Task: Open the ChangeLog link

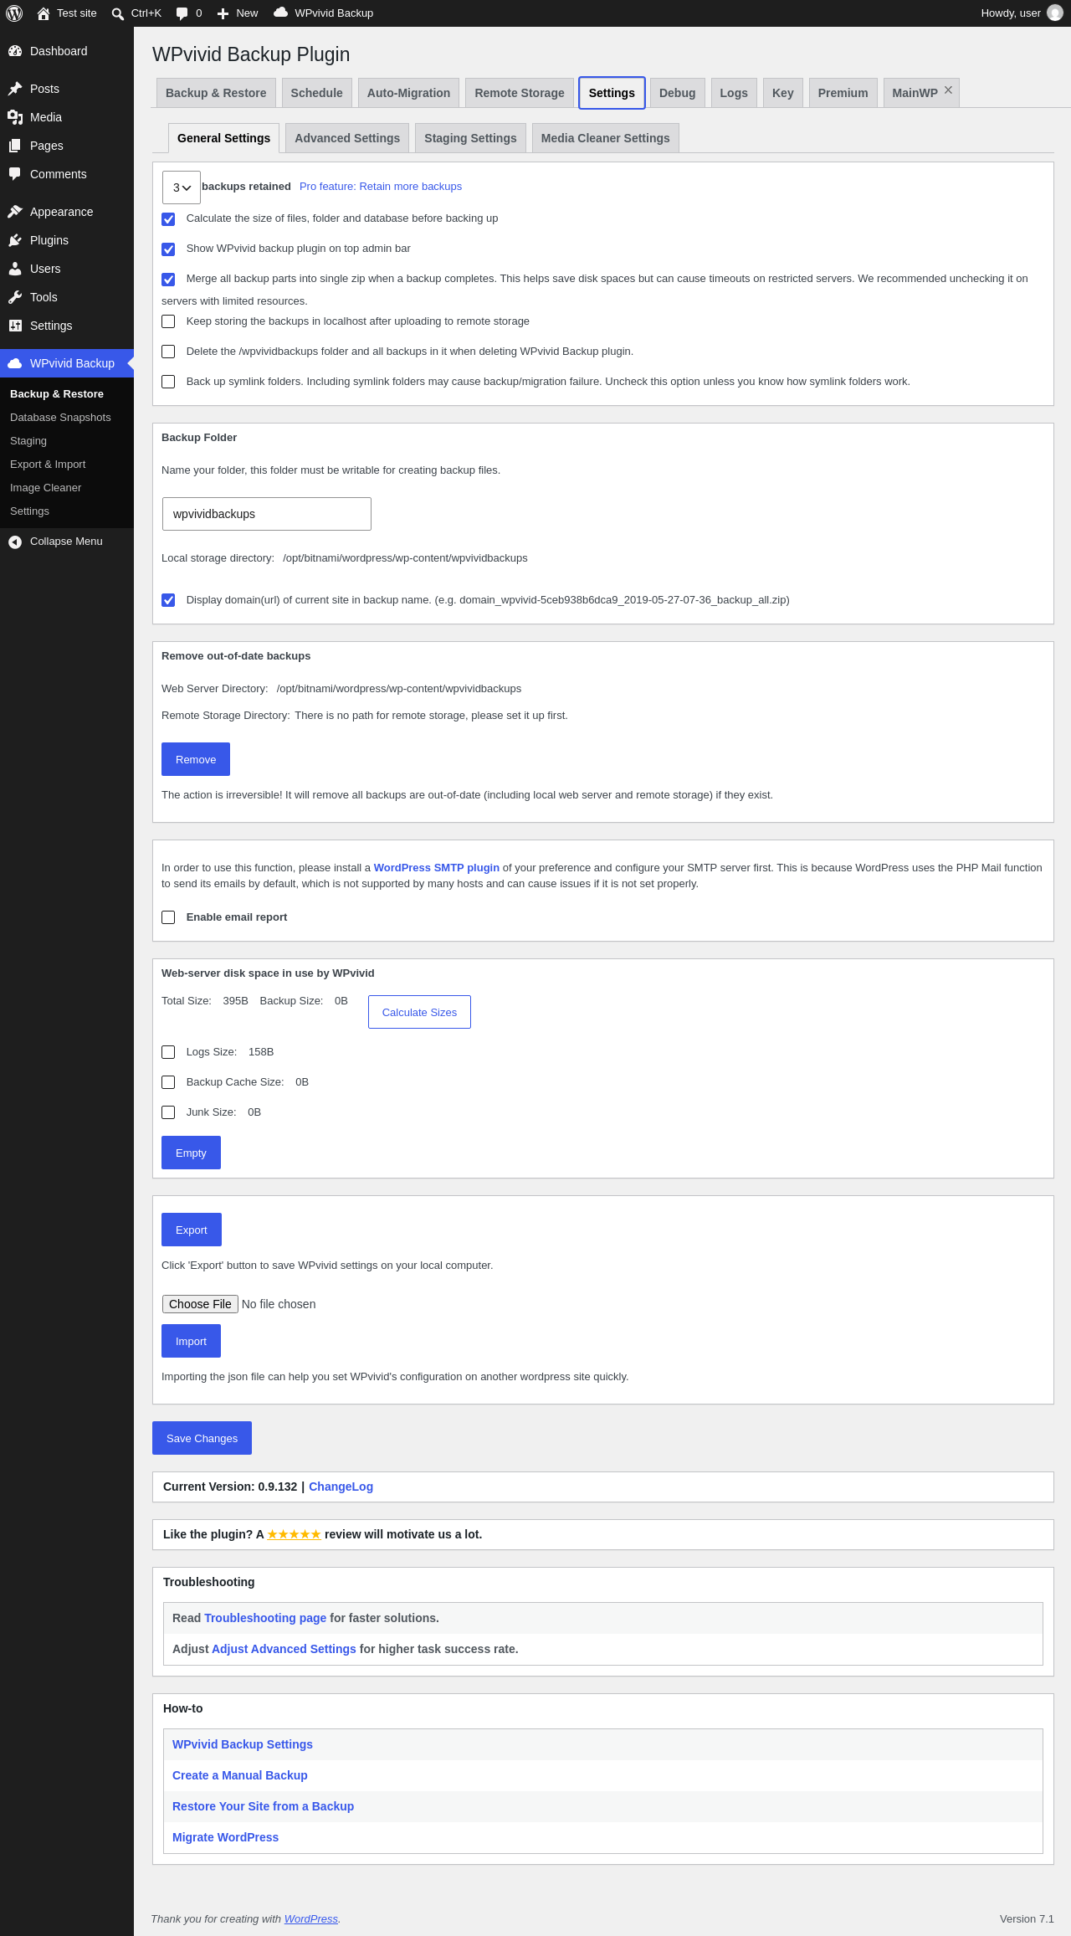Action: (x=341, y=1487)
